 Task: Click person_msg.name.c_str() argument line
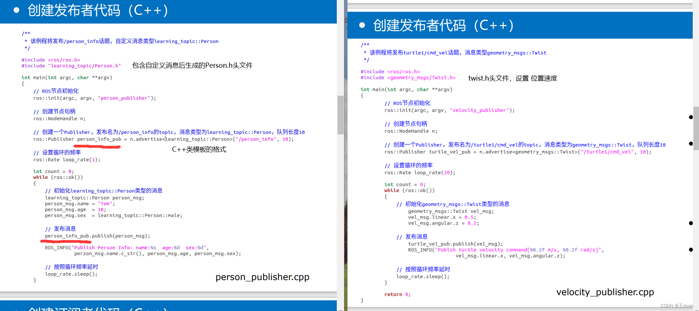pos(158,254)
